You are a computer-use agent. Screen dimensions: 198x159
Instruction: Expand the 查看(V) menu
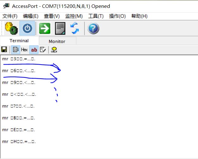52,16
